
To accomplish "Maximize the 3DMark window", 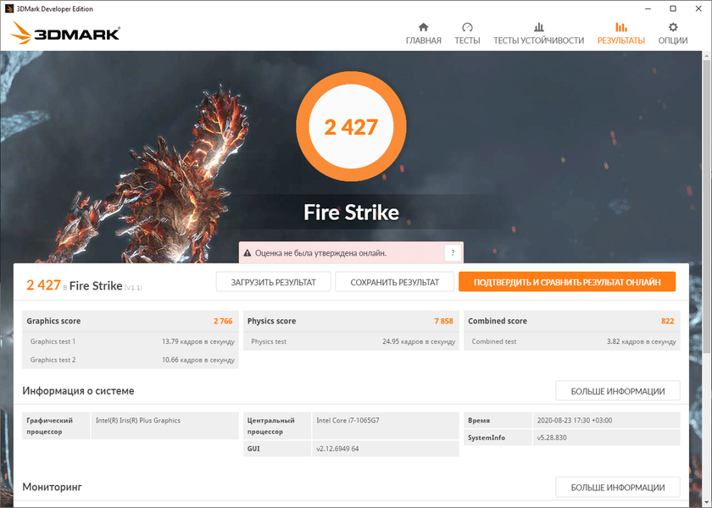I will tap(673, 8).
